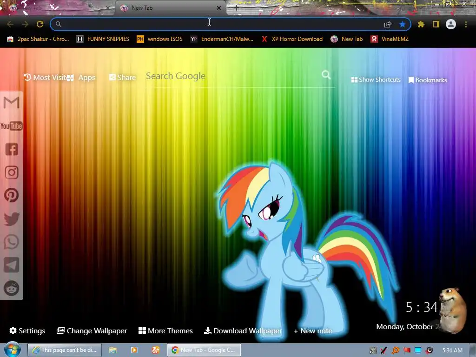Screen dimensions: 476x357
Task: Switch to Internet Explorer taskbar window
Action: (64, 350)
